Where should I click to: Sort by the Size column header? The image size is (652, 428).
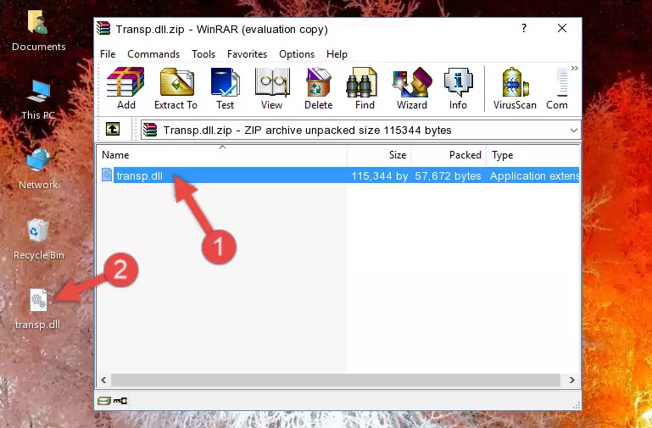(x=379, y=155)
